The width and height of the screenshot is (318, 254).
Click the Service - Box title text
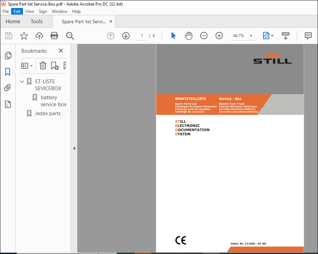(230, 99)
